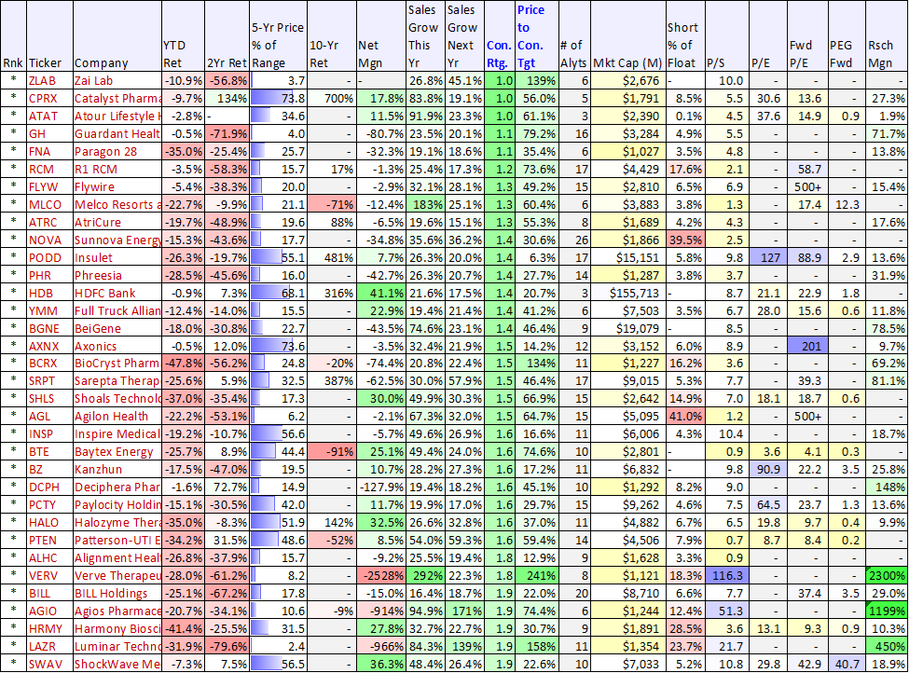The height and width of the screenshot is (673, 909).
Task: Click the FLYW ticker cell
Action: click(x=49, y=187)
